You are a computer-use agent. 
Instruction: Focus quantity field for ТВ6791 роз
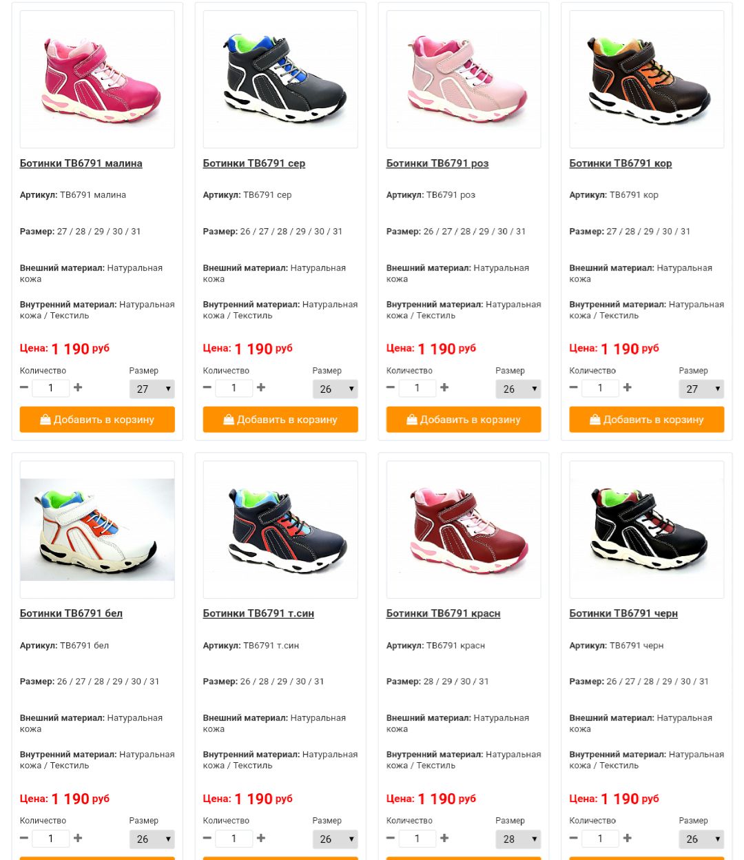[417, 388]
